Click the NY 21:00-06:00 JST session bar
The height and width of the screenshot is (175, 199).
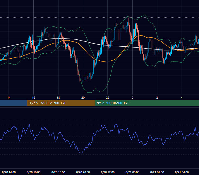pos(147,103)
